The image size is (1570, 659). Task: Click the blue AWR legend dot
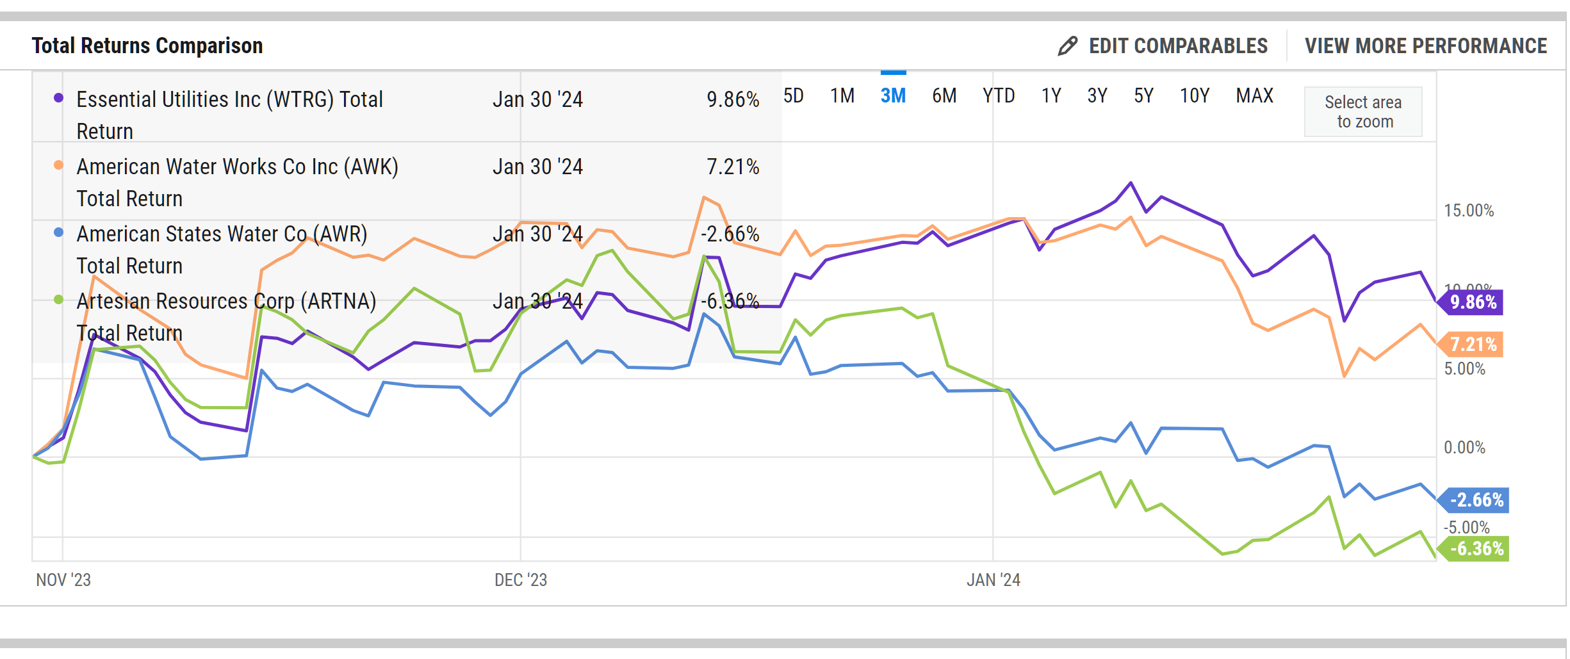pos(58,232)
